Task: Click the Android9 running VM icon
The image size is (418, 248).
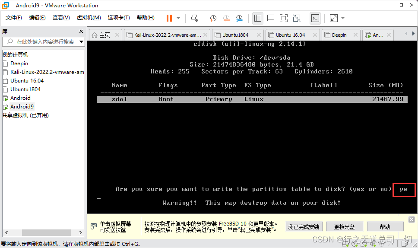Action: pos(5,107)
